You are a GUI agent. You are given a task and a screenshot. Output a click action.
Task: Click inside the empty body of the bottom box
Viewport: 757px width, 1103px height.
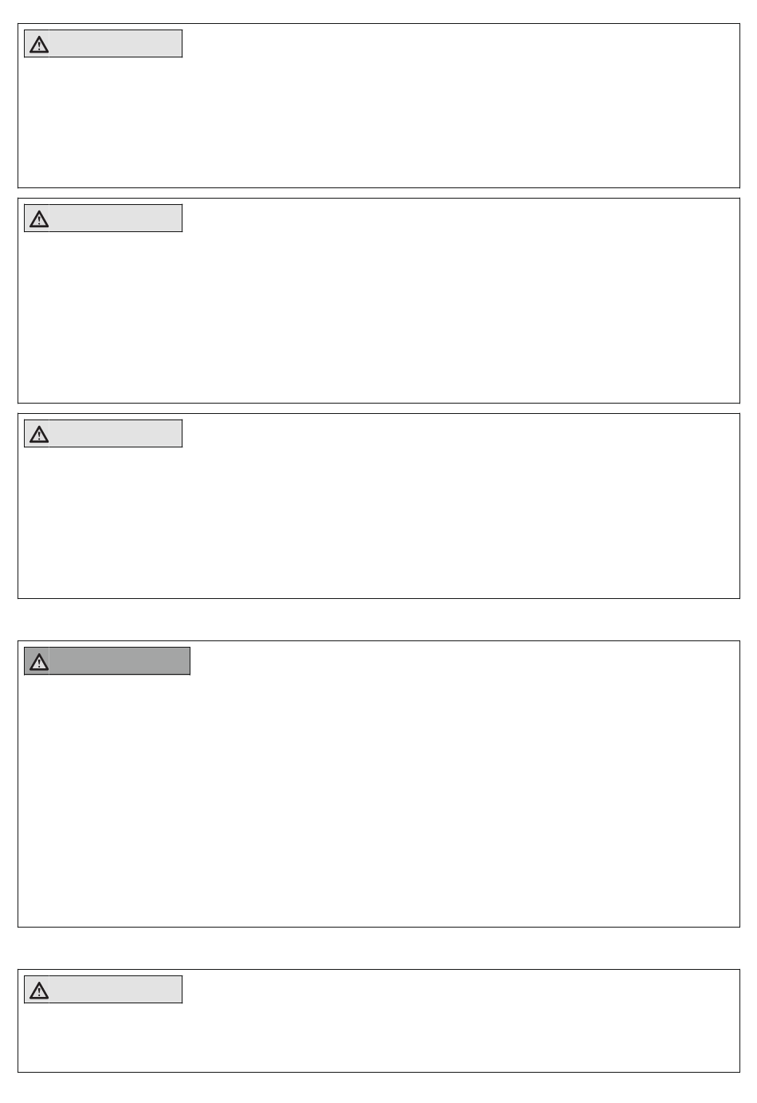pos(378,1037)
